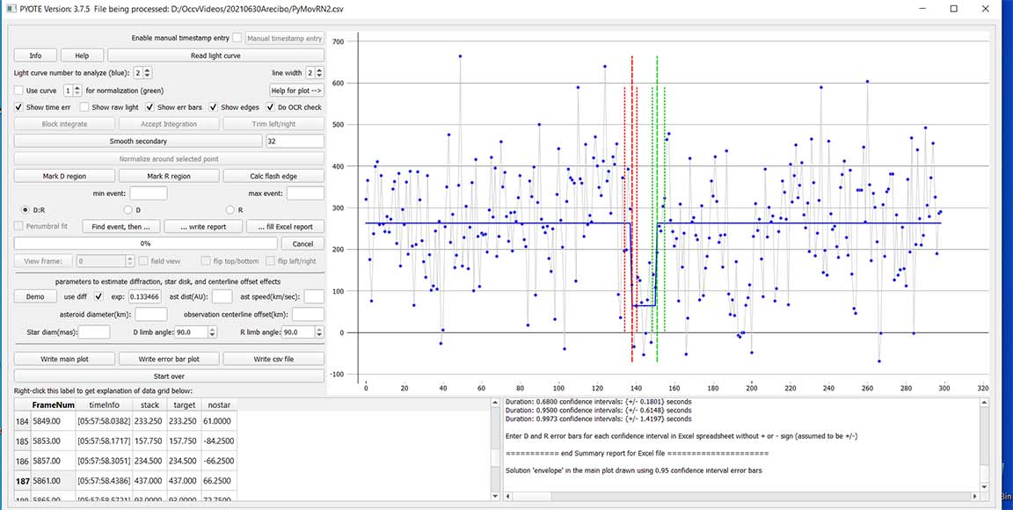Focus the min event input field

click(x=148, y=193)
